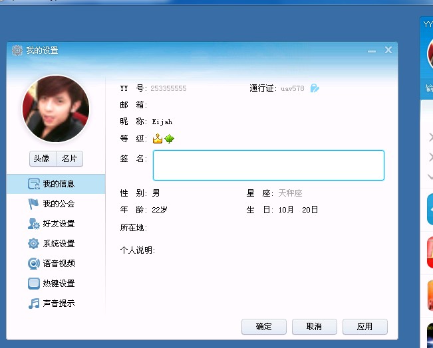
Task: Click the nickname value Eijah
Action: pyautogui.click(x=162, y=122)
